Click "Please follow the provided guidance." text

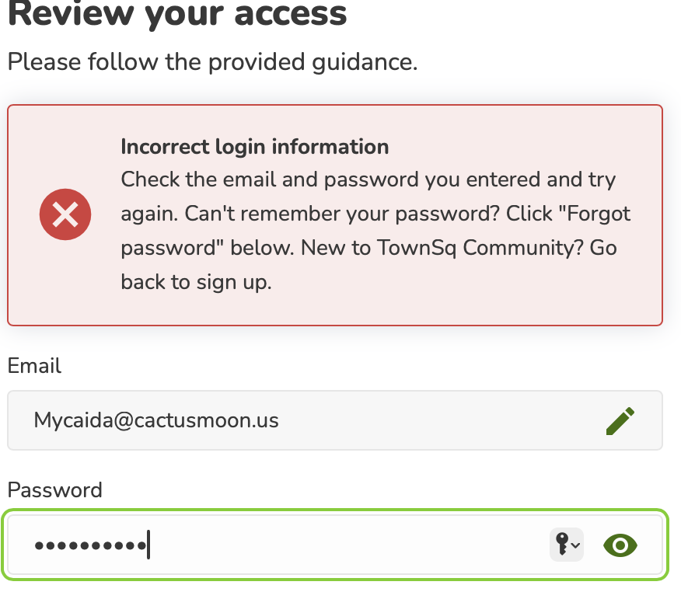(212, 61)
